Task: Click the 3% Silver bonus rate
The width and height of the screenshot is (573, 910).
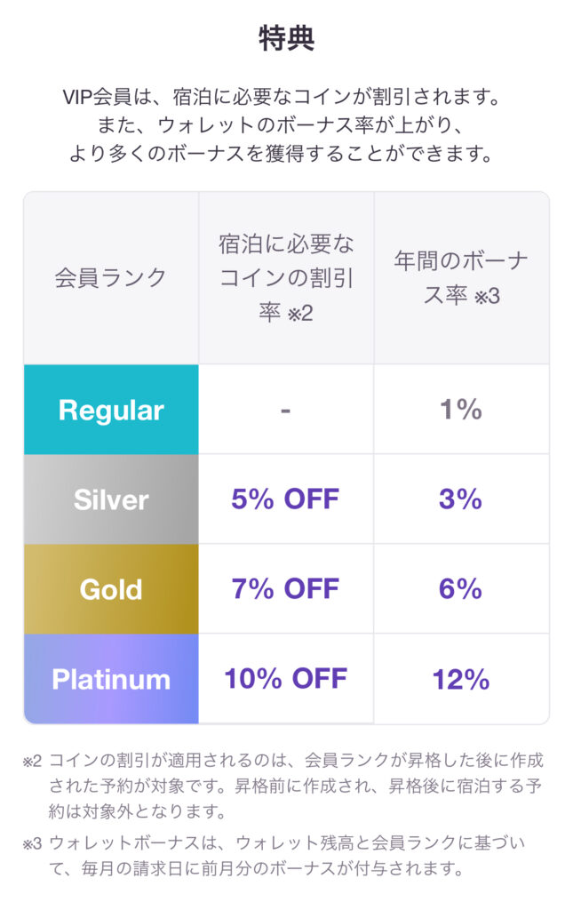Action: [x=460, y=499]
